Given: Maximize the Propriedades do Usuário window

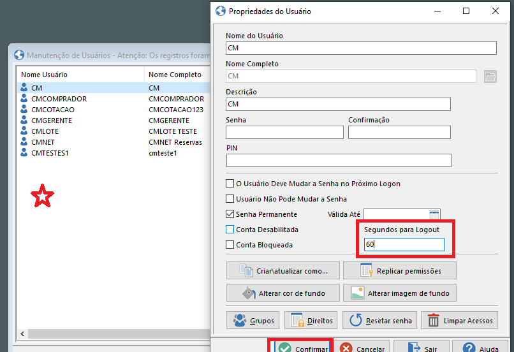Looking at the screenshot, I should point(466,11).
